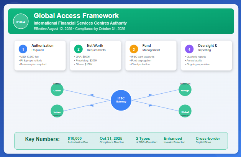Click the Key Numbers: label
This screenshot has height=157, width=241.
pos(43,139)
